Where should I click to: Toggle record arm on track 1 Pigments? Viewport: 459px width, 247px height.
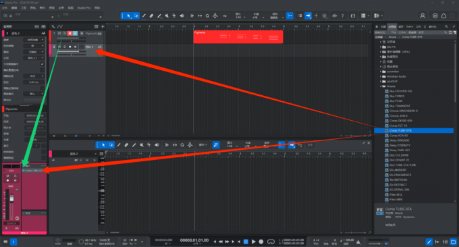pos(70,33)
